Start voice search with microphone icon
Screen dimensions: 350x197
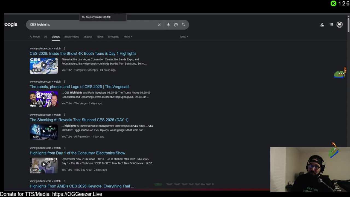(168, 25)
